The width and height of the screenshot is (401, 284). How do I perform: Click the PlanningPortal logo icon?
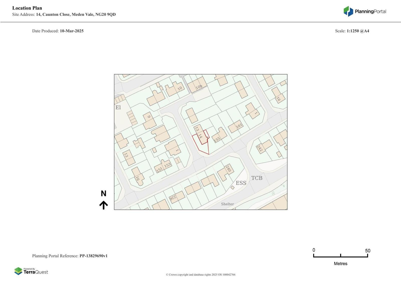[348, 11]
